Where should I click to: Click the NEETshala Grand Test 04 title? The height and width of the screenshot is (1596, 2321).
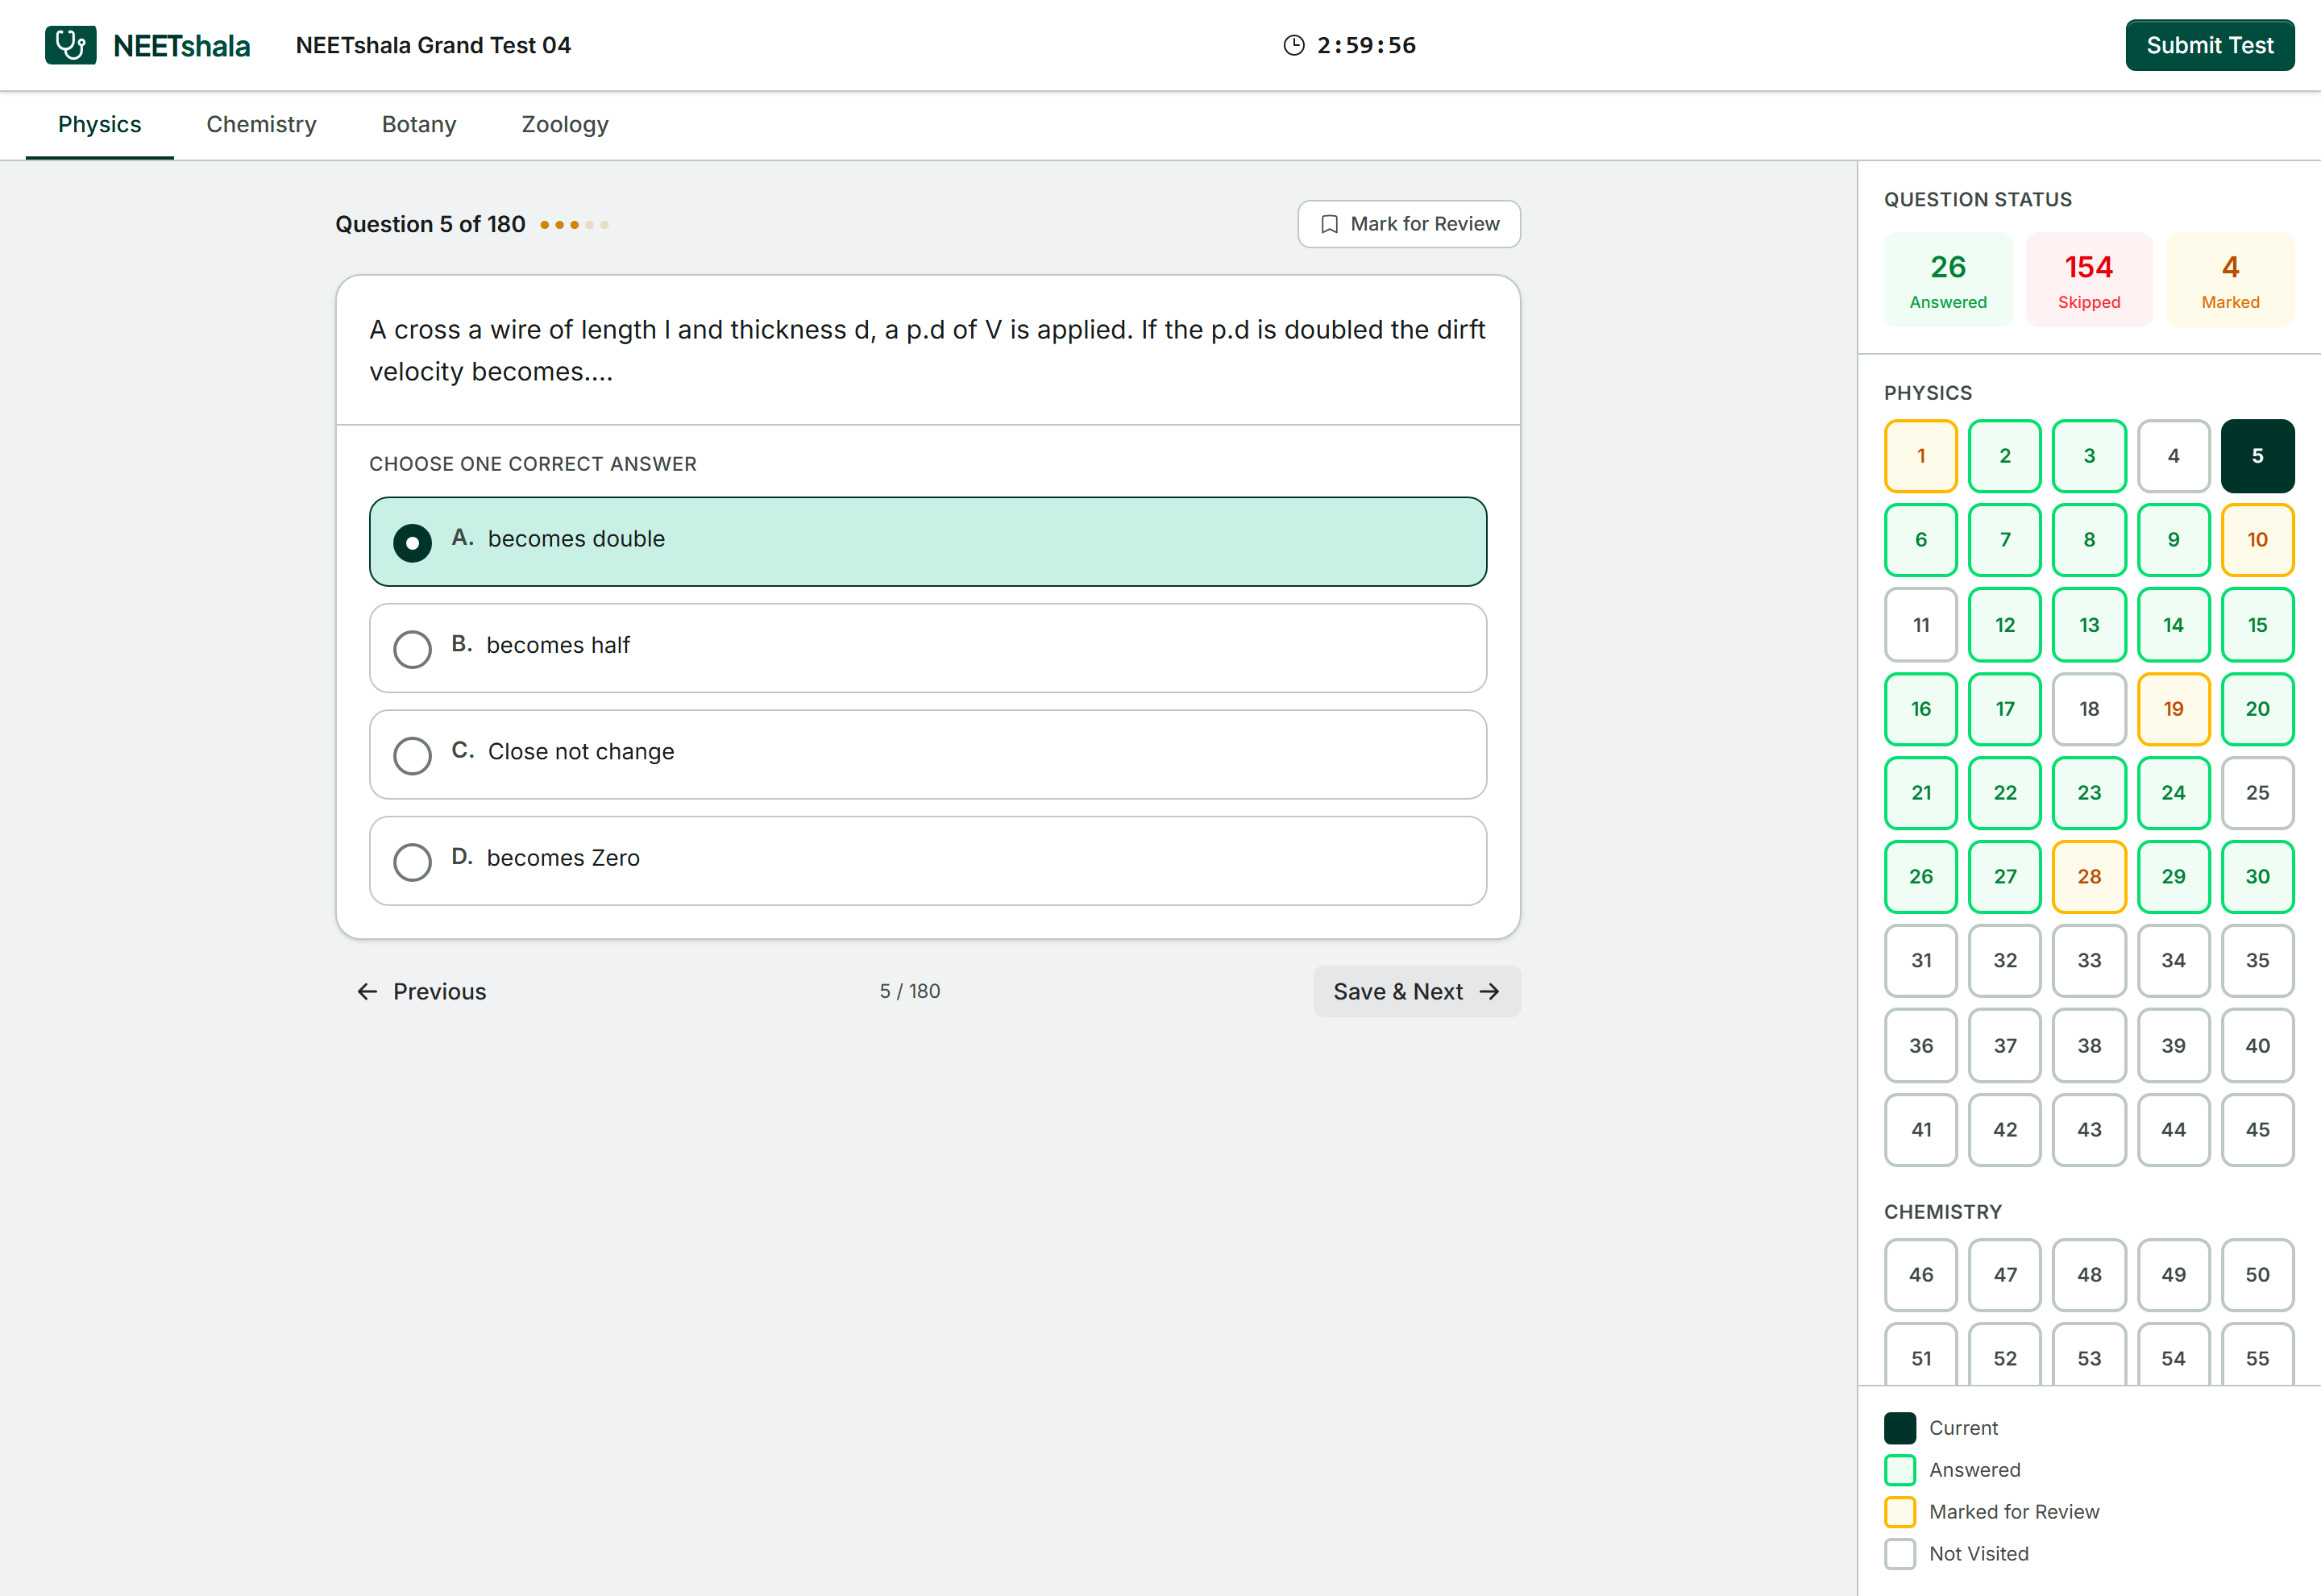tap(433, 45)
